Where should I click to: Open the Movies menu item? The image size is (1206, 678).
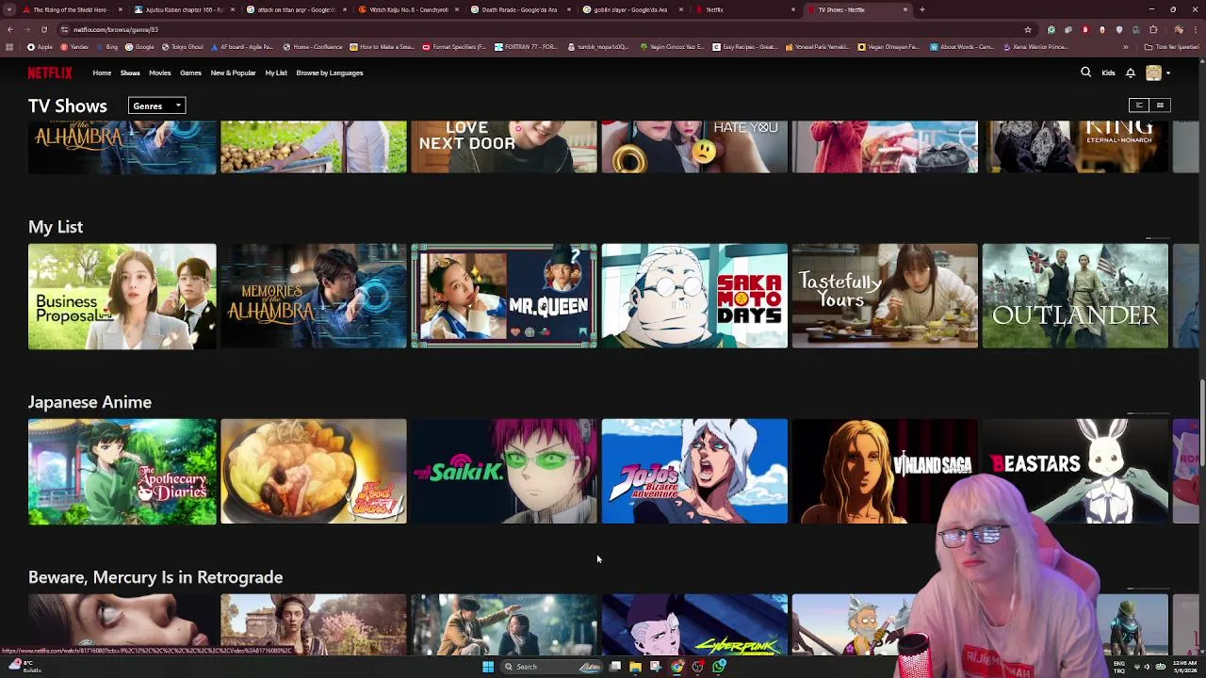(x=159, y=73)
